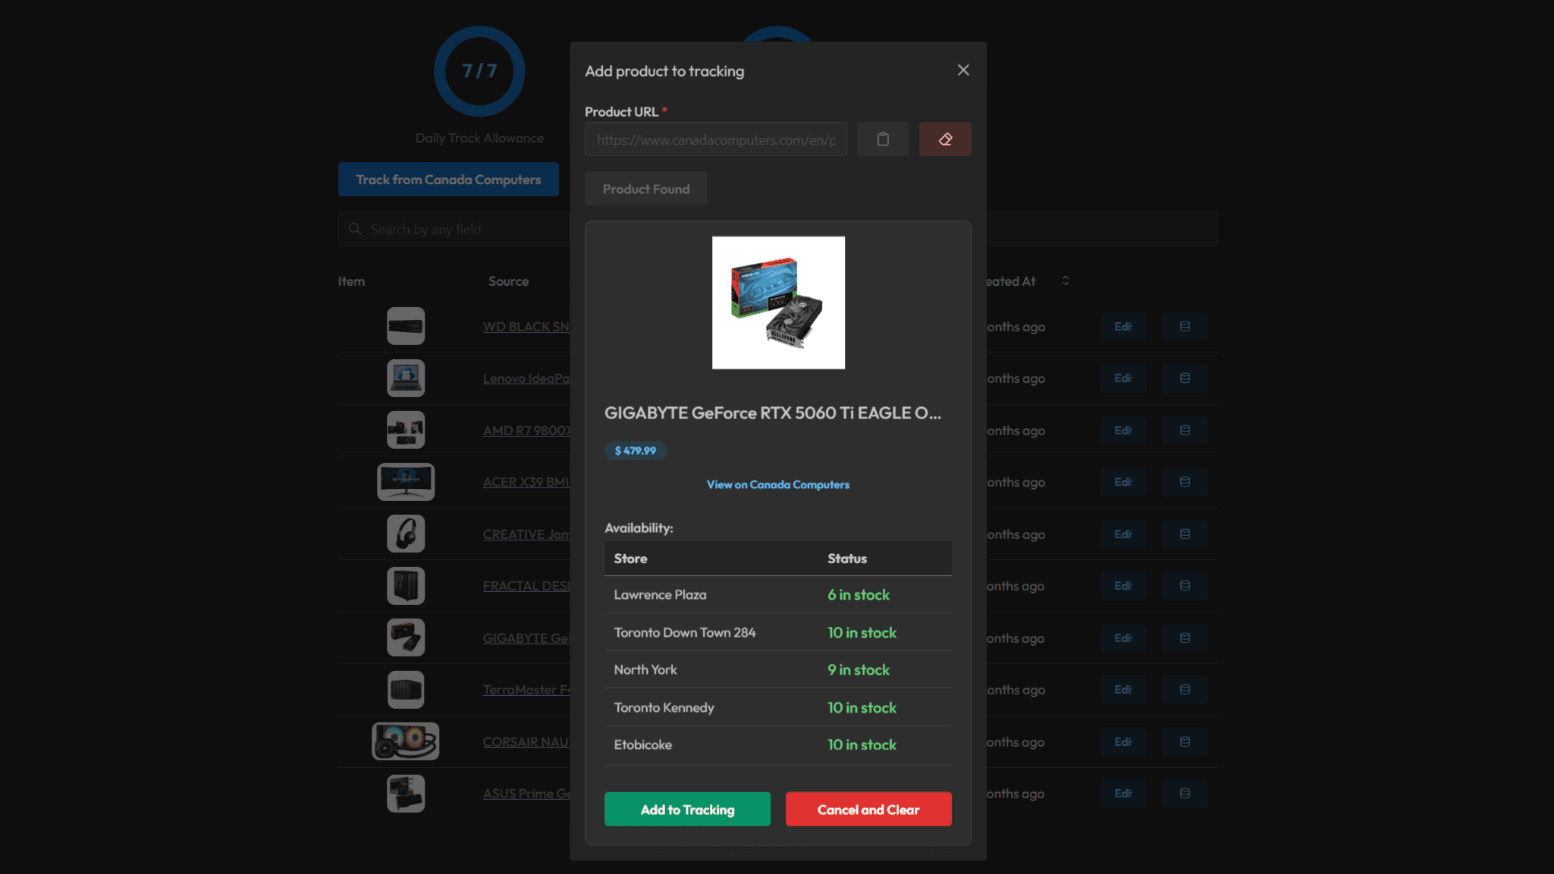Open View on Canada Computers link
This screenshot has width=1554, height=874.
(x=777, y=484)
